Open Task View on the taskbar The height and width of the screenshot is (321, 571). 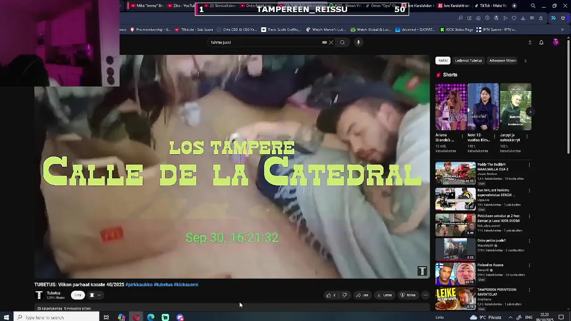[106, 317]
